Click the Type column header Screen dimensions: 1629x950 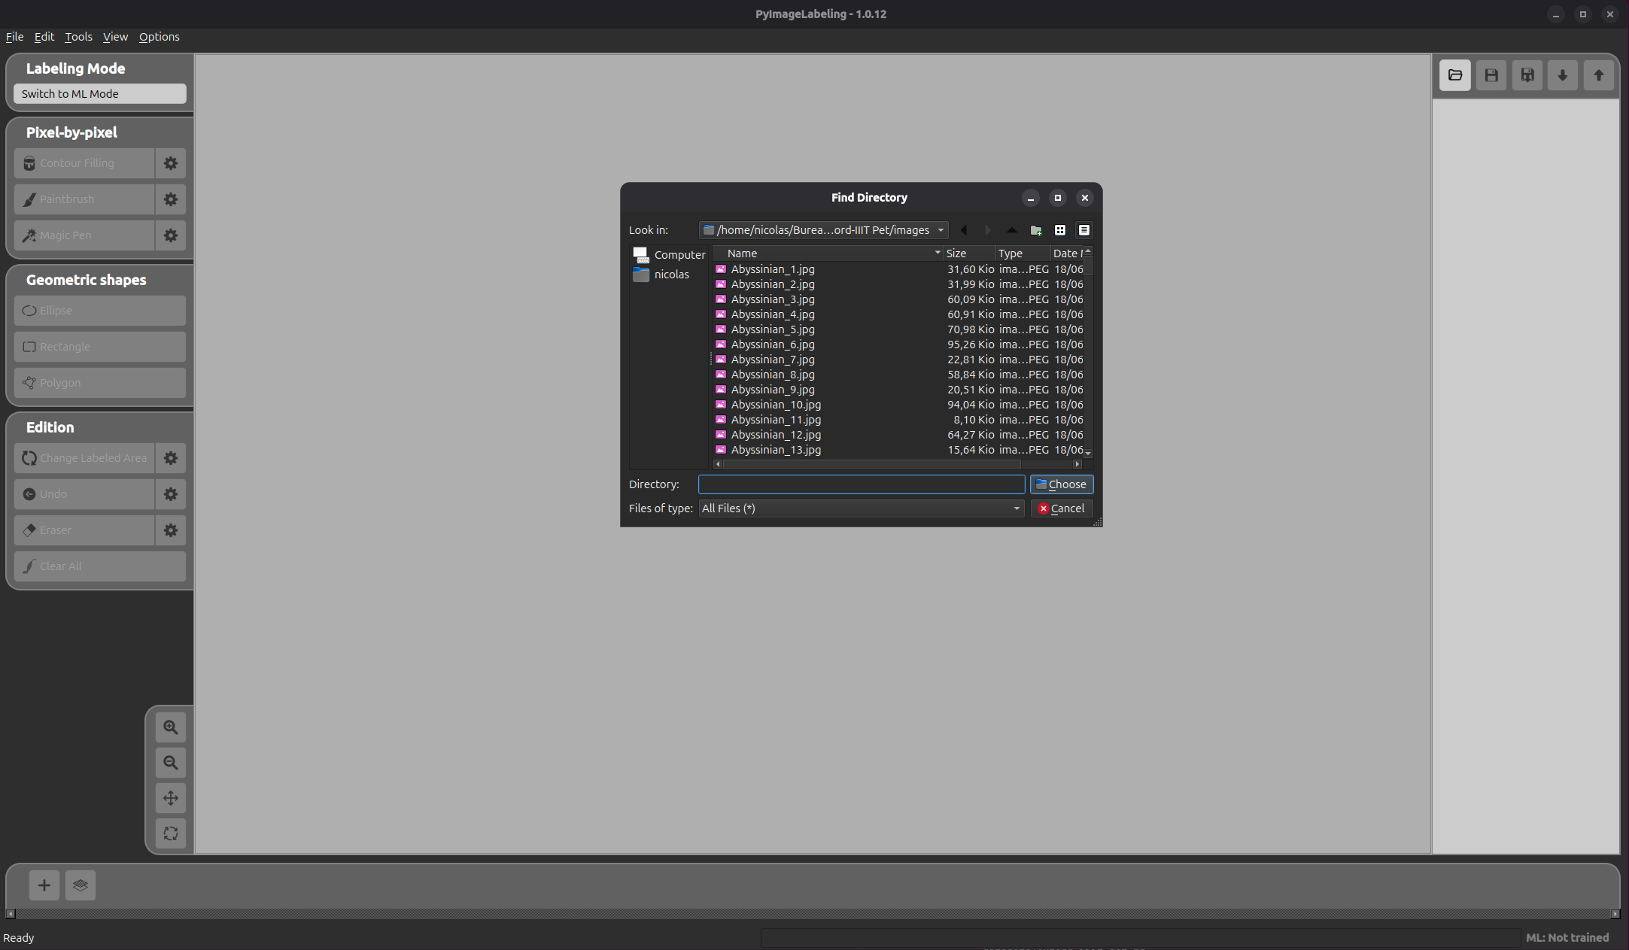[1023, 253]
